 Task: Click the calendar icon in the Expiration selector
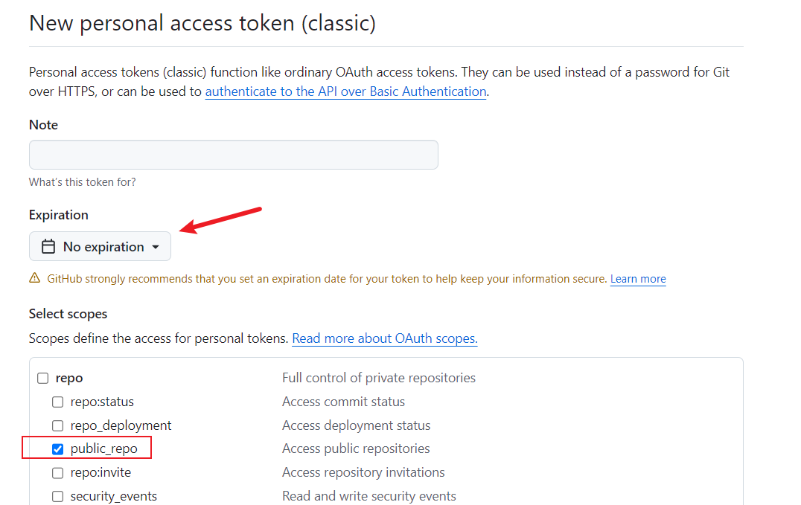[x=48, y=247]
